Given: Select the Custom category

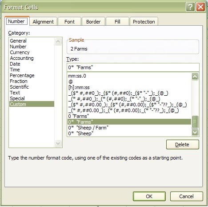Looking at the screenshot, I should [32, 104].
